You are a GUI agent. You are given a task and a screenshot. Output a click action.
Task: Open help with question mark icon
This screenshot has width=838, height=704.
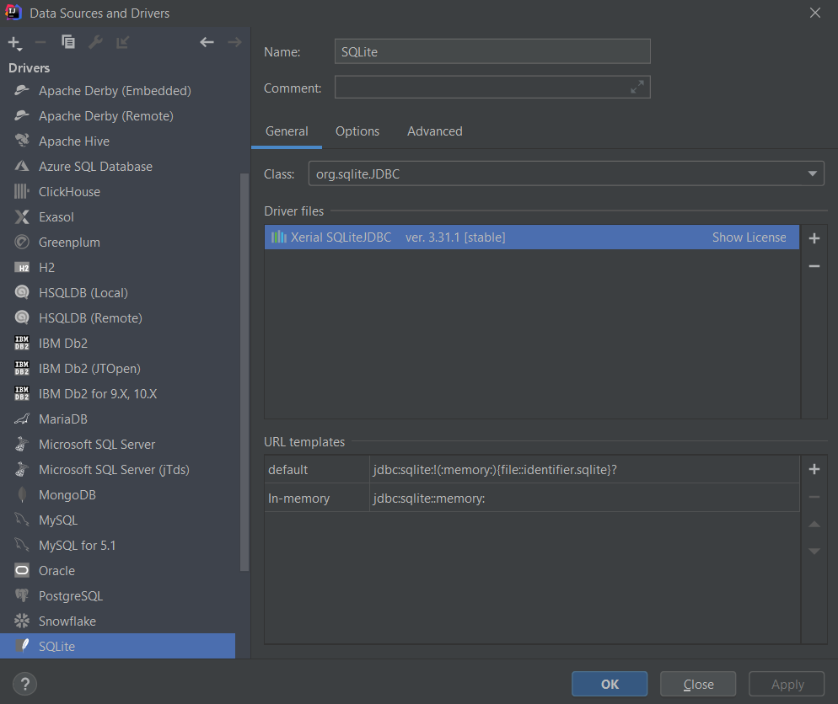[x=24, y=684]
